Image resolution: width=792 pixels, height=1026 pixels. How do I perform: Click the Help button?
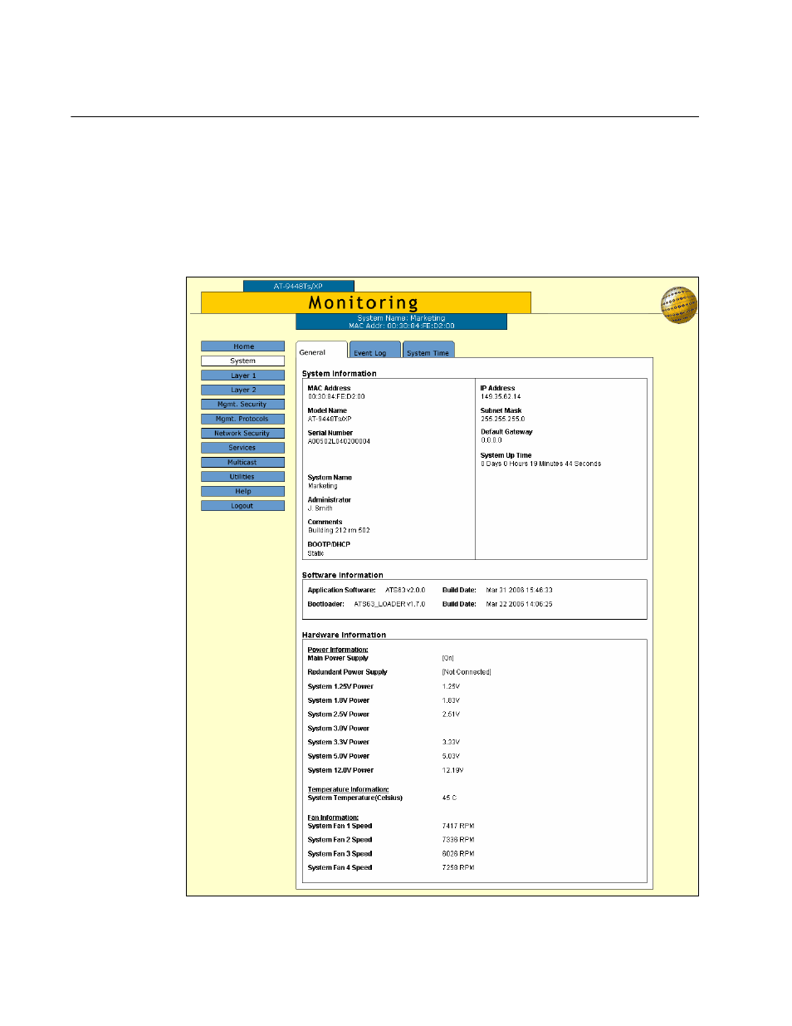[242, 492]
